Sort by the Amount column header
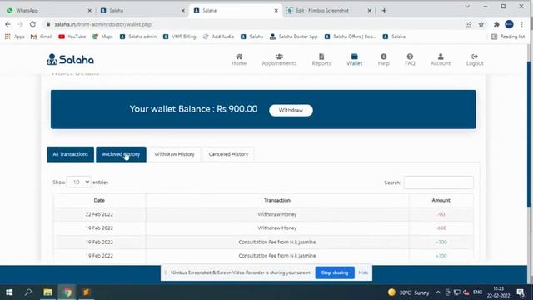 tap(441, 200)
